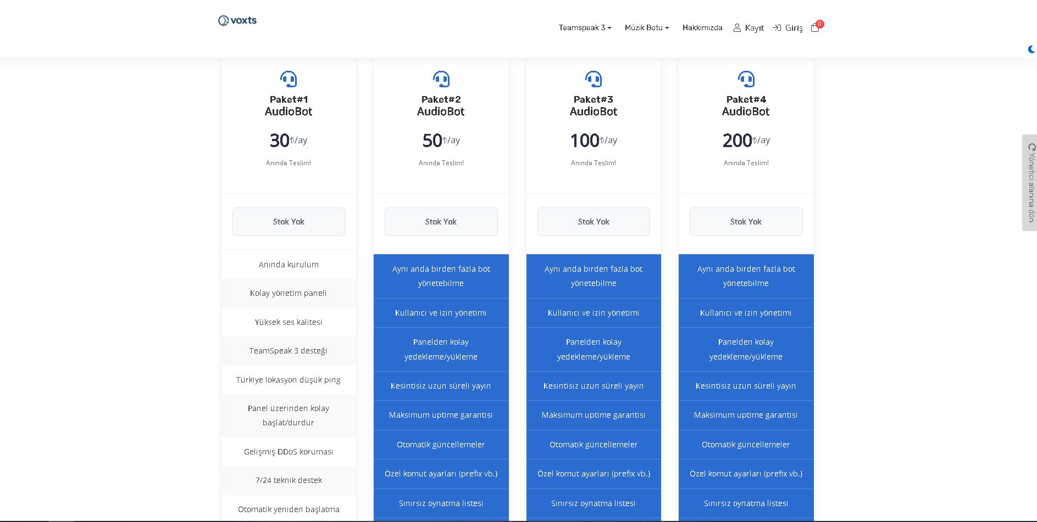Click Otomatik yeniden başlatma row
Image resolution: width=1037 pixels, height=522 pixels.
(289, 509)
